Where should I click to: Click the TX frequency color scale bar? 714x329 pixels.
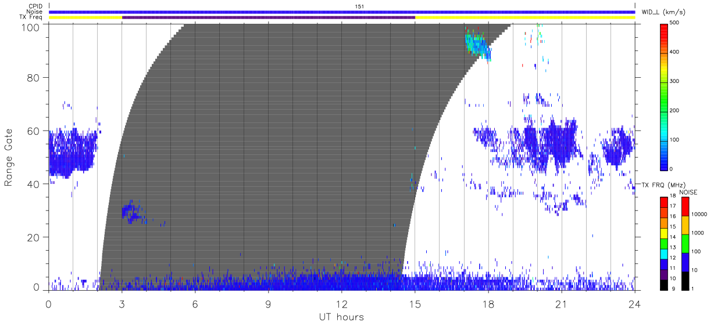tap(664, 243)
